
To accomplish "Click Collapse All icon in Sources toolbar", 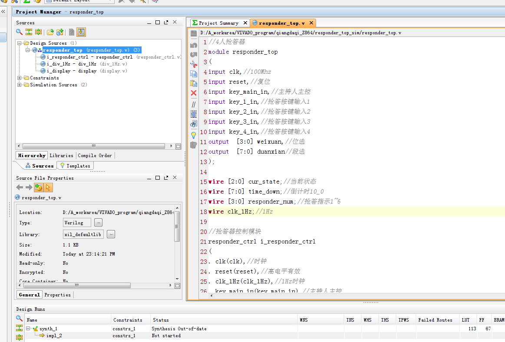I will (29, 32).
